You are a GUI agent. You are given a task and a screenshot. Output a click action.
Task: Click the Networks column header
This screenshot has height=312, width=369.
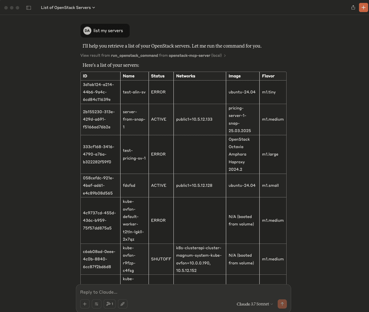200,76
